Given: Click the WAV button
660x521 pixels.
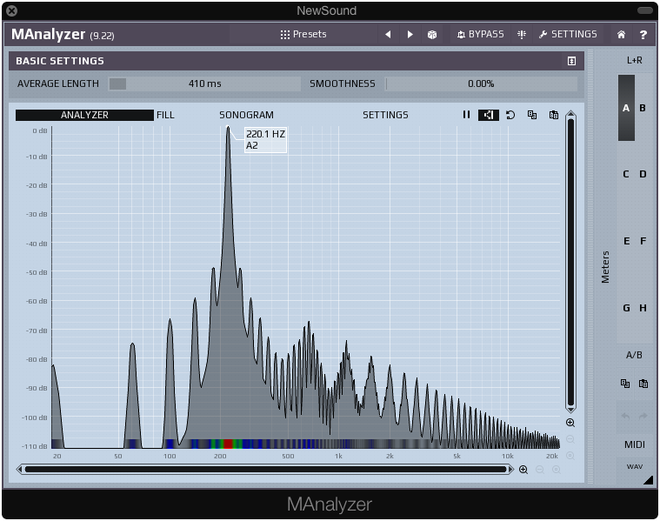Looking at the screenshot, I should 634,467.
